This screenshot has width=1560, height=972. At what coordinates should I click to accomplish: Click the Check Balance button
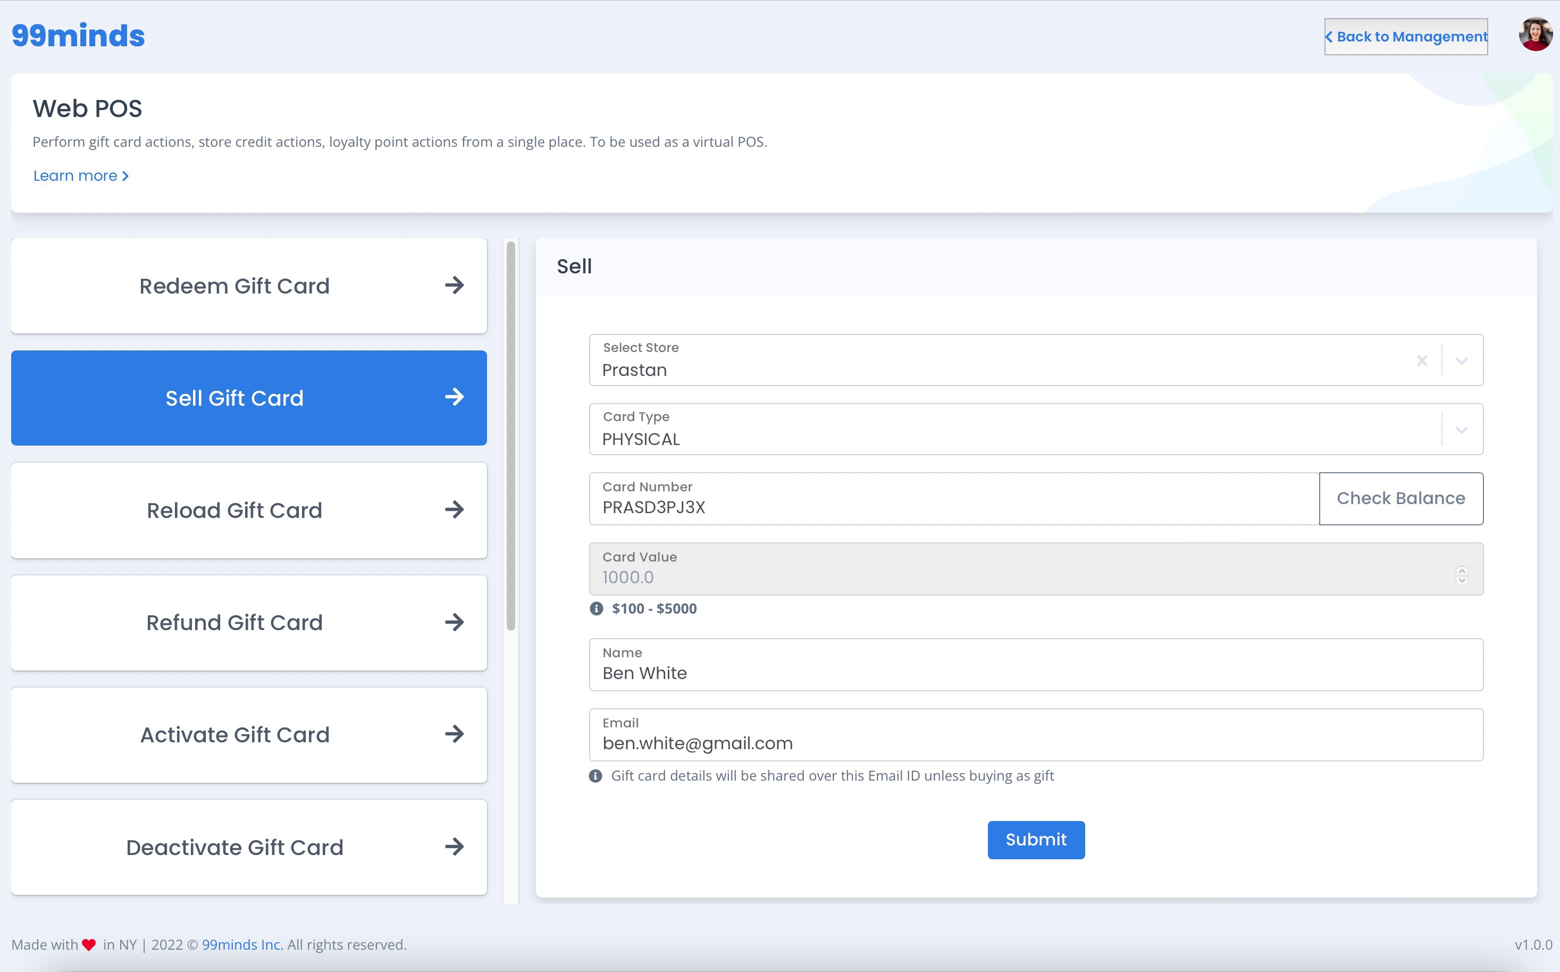click(x=1401, y=499)
